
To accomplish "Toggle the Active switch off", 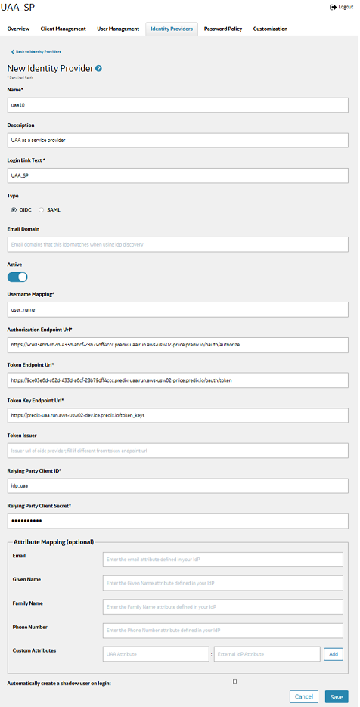I will pos(17,278).
